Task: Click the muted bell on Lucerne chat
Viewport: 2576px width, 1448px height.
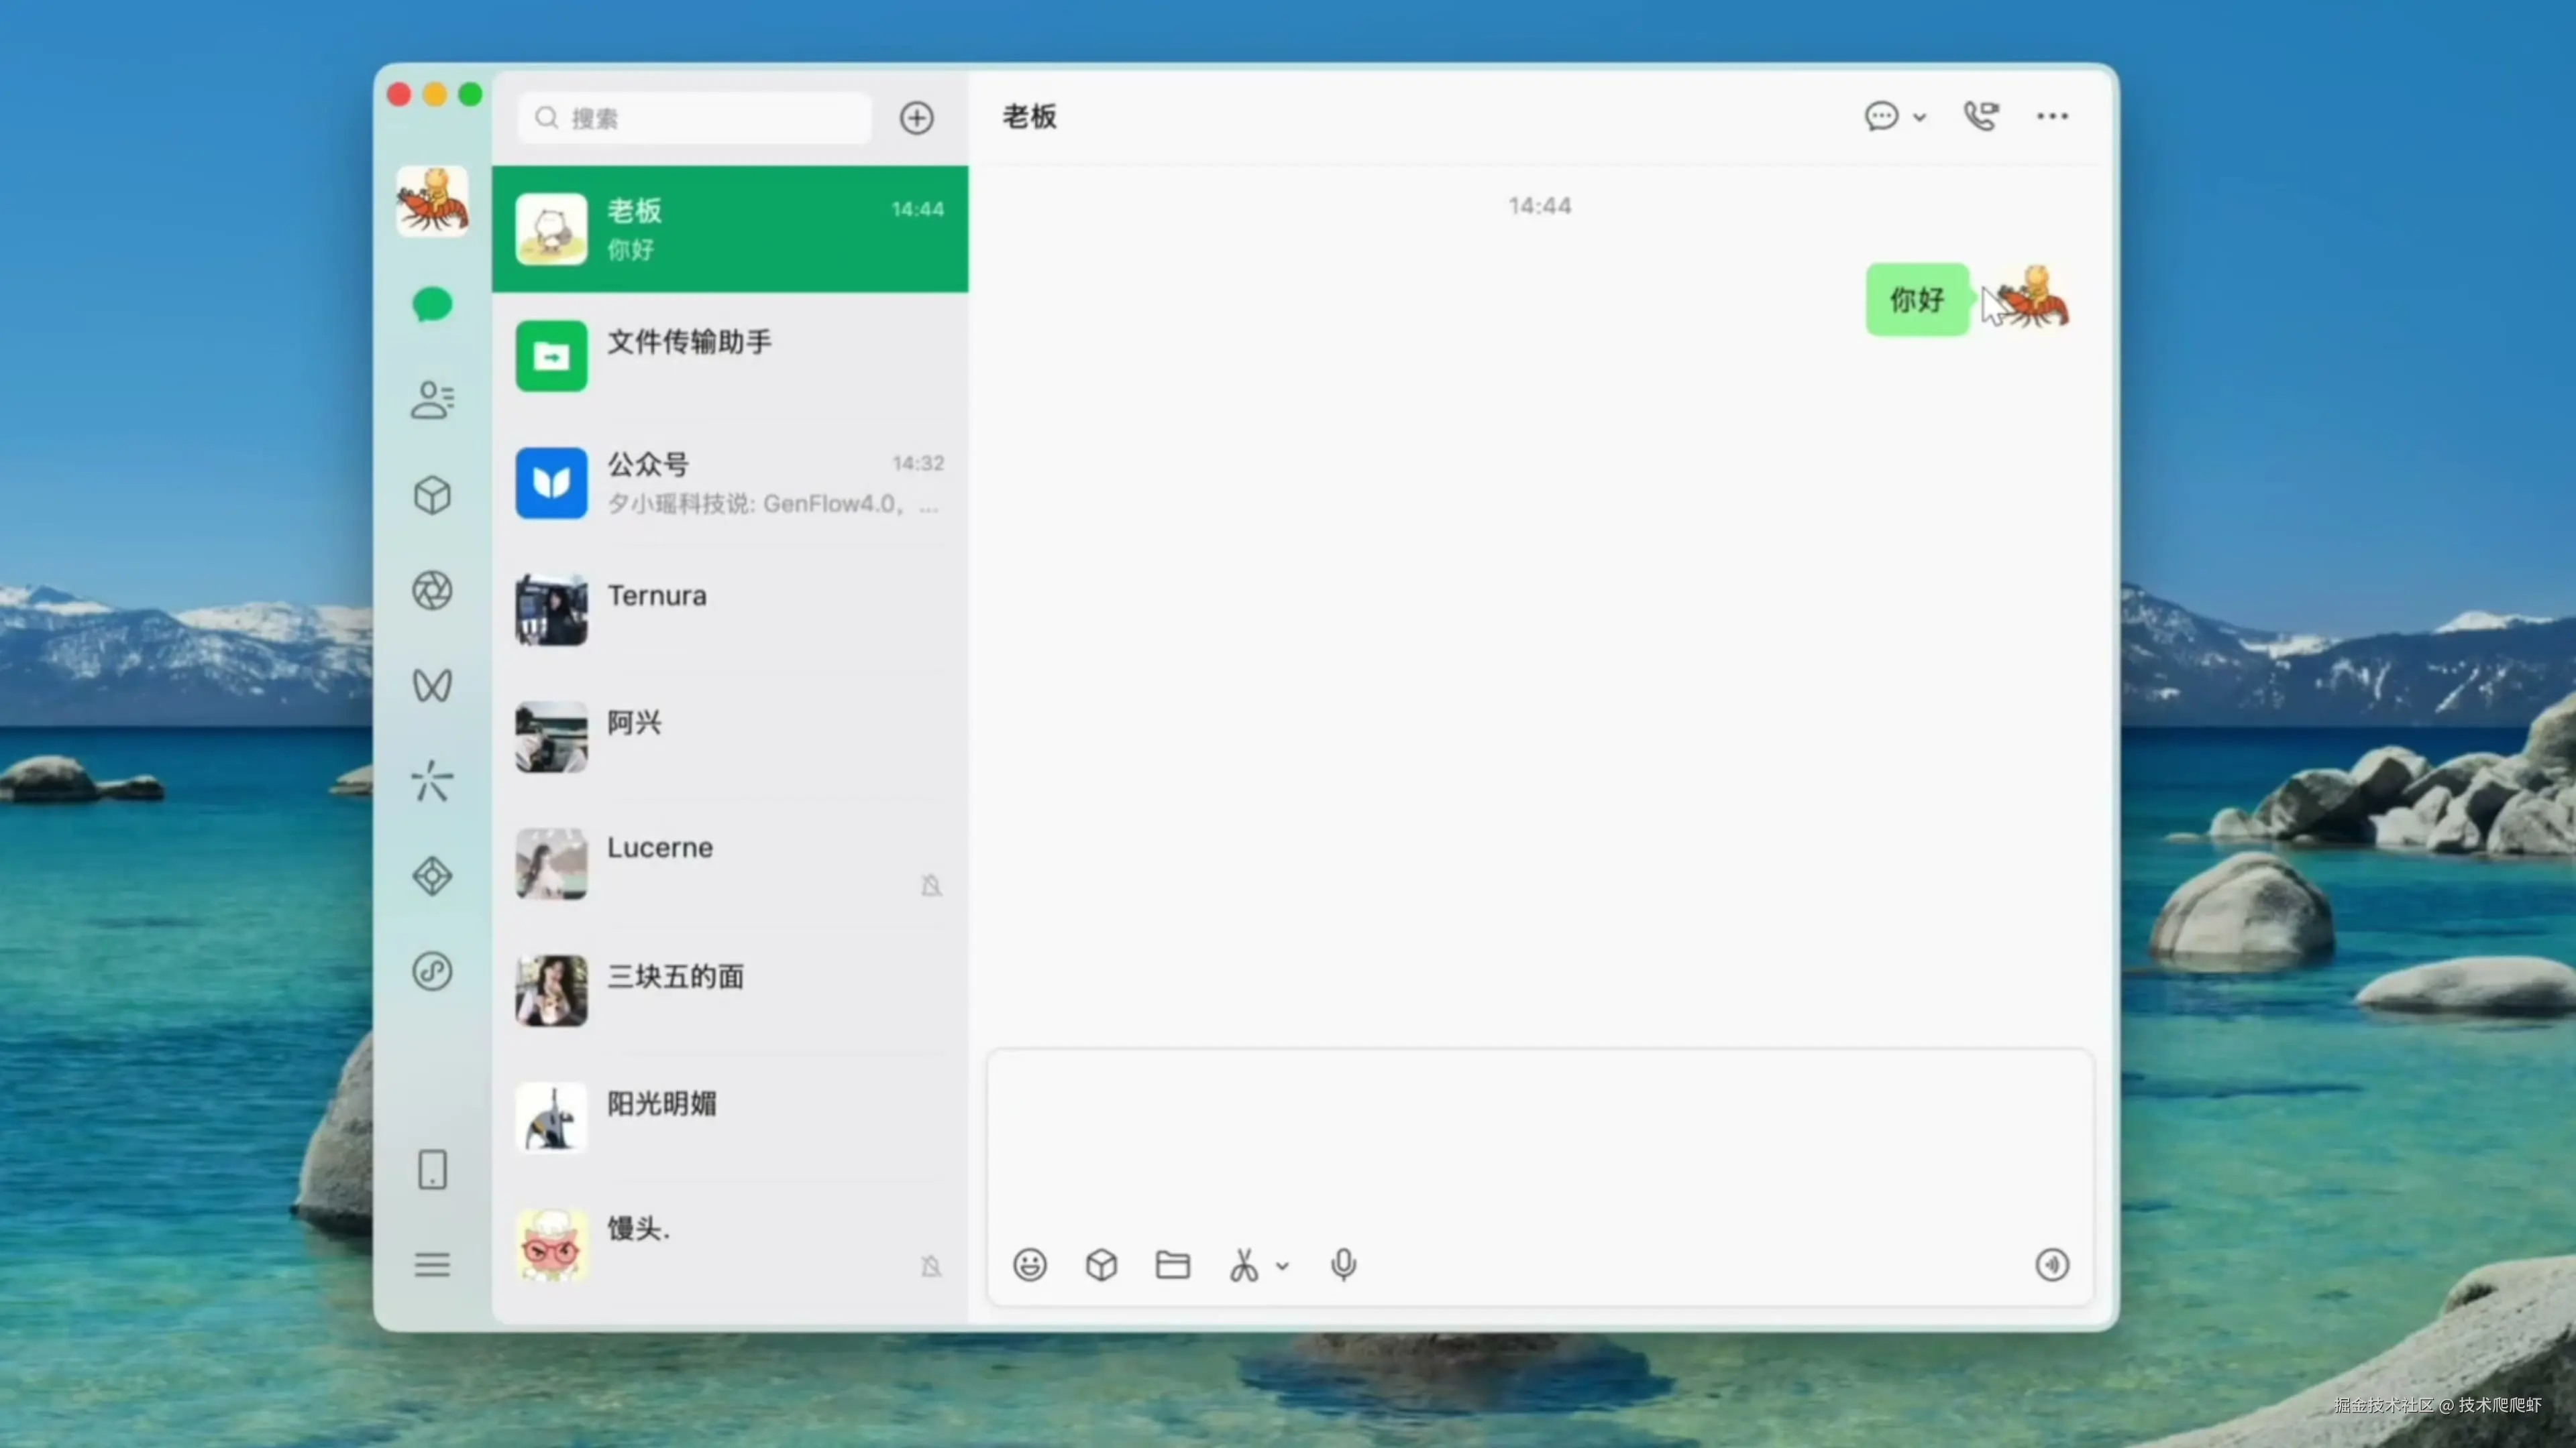Action: (931, 886)
